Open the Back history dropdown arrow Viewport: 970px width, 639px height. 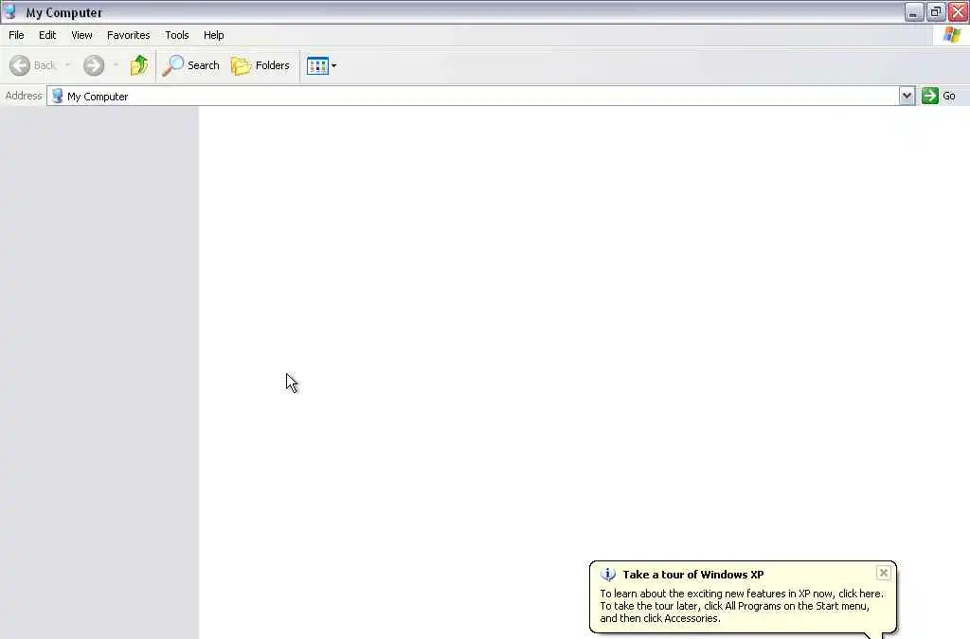pyautogui.click(x=68, y=65)
